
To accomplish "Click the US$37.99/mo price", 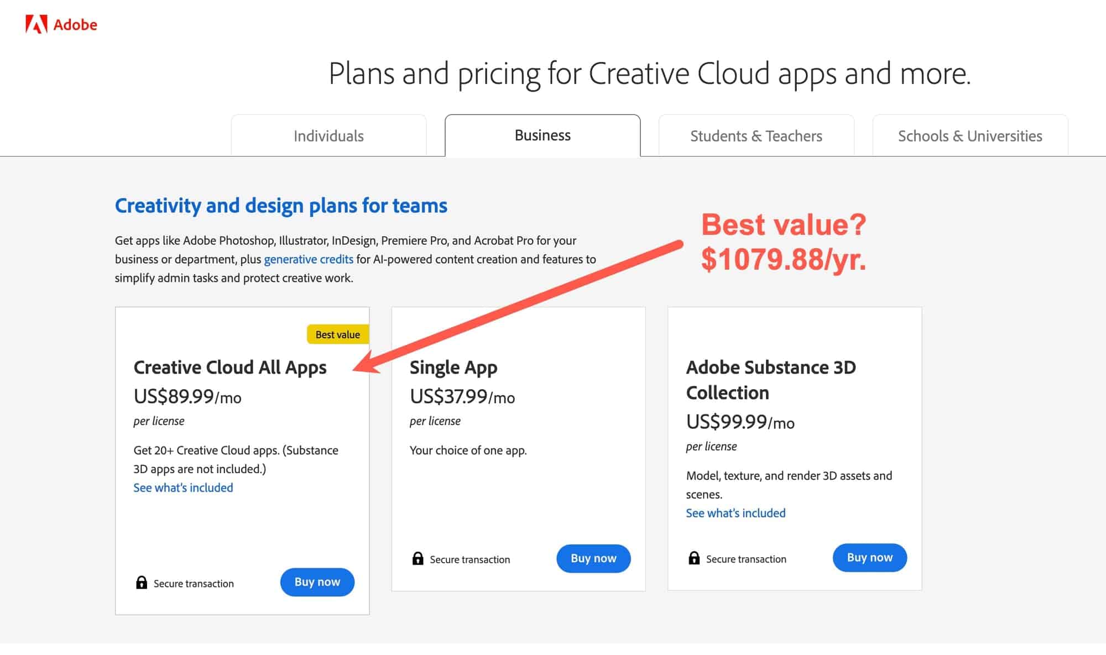I will pyautogui.click(x=462, y=397).
